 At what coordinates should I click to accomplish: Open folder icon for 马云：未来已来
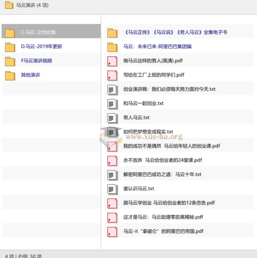tap(112, 47)
